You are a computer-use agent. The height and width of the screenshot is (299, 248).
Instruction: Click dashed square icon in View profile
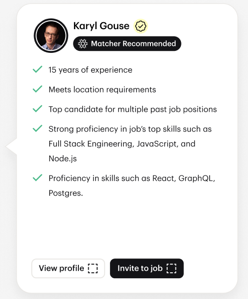point(93,268)
